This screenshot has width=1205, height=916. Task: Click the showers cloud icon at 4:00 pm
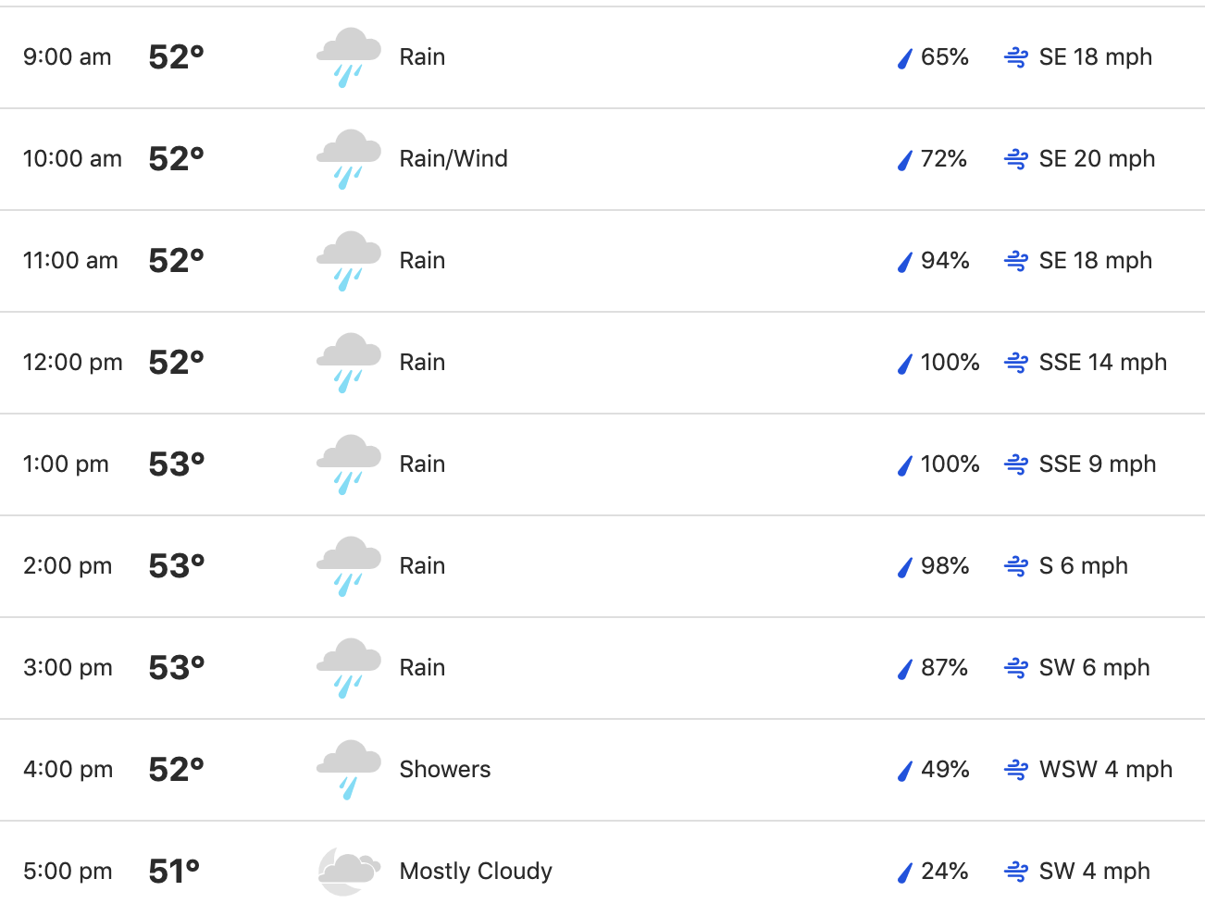(x=348, y=770)
